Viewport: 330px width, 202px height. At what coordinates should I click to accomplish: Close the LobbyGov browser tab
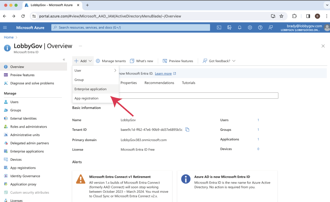point(78,5)
